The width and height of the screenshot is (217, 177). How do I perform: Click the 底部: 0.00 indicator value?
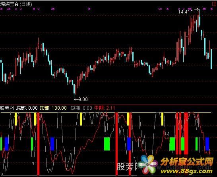(x=27, y=108)
